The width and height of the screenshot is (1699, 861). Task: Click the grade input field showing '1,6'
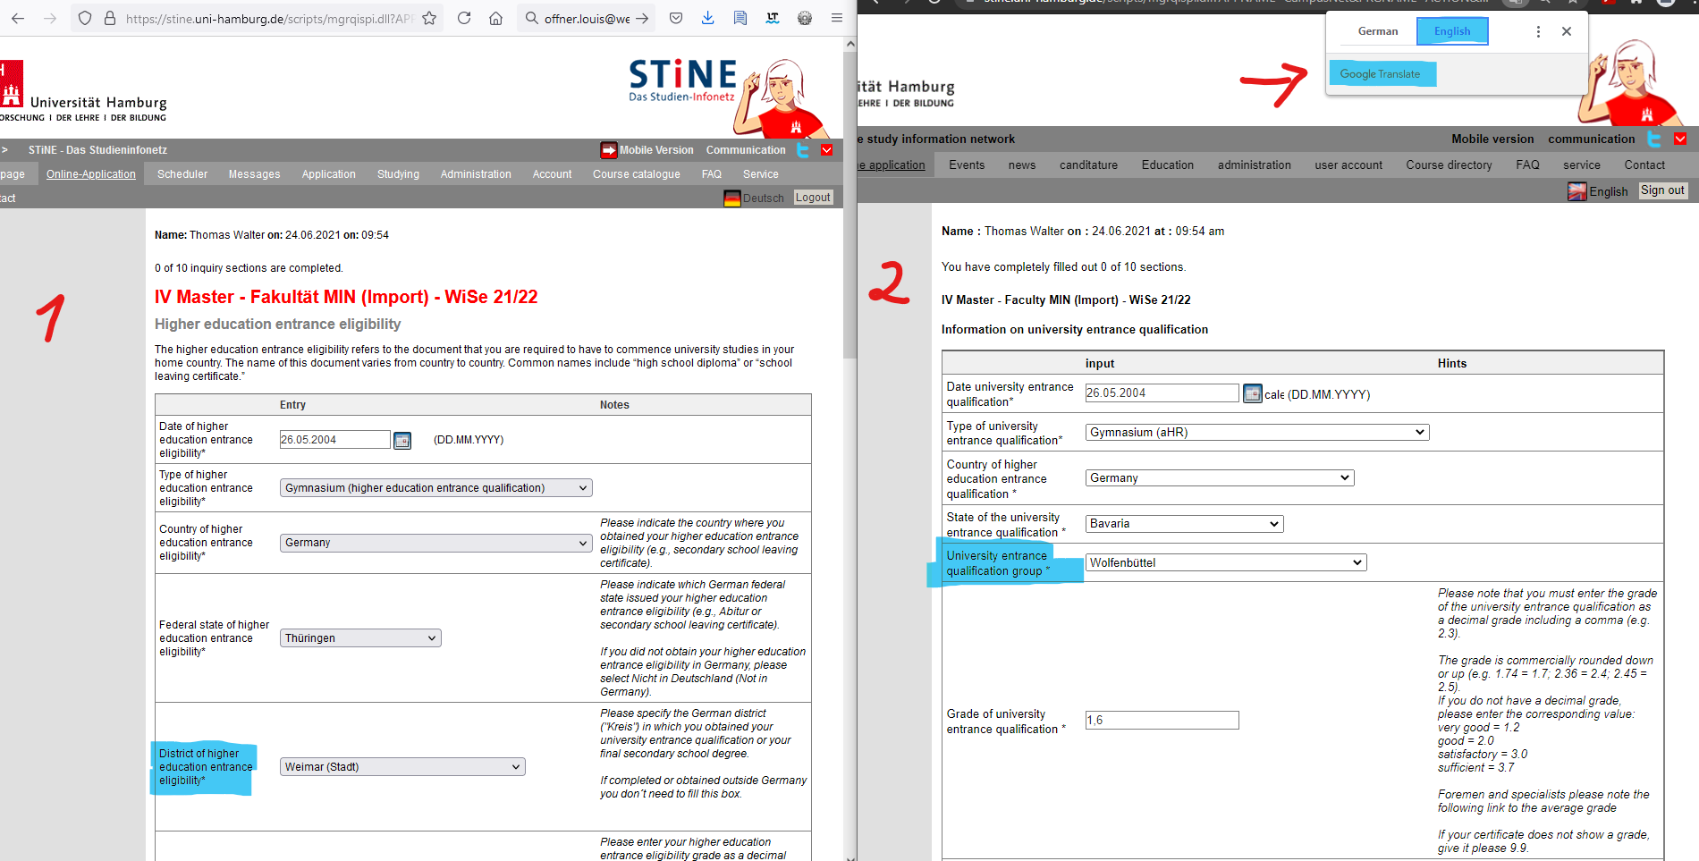tap(1162, 720)
